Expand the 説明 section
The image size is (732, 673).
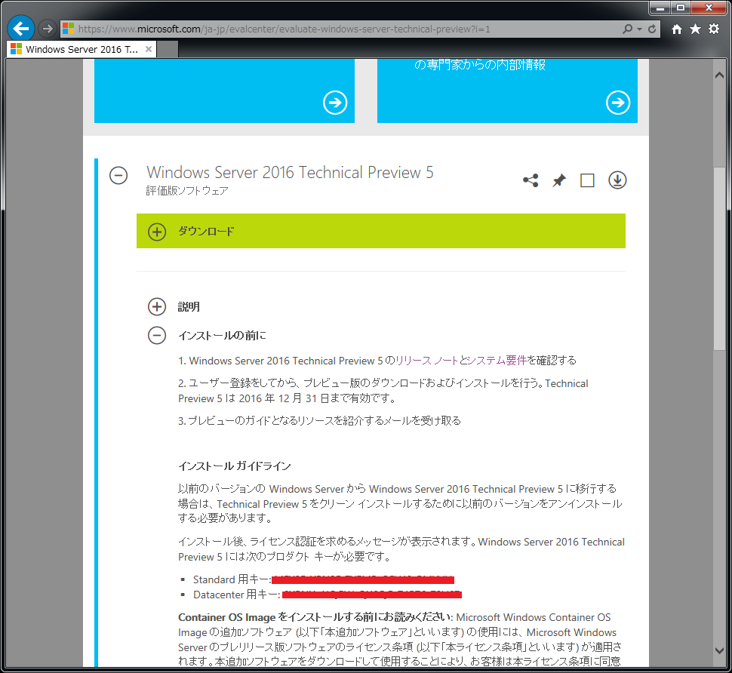[157, 306]
